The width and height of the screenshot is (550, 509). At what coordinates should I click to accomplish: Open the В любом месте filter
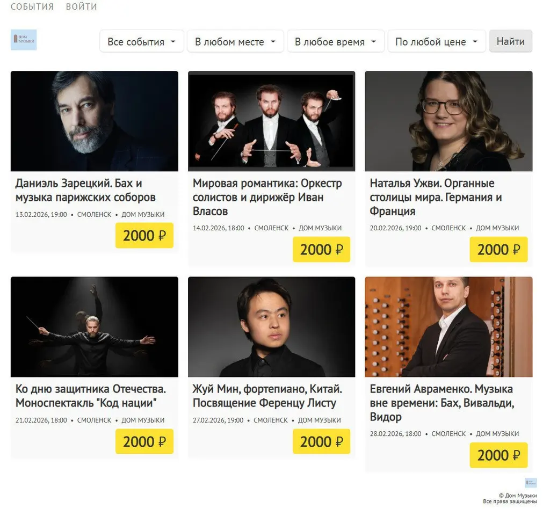click(x=235, y=41)
